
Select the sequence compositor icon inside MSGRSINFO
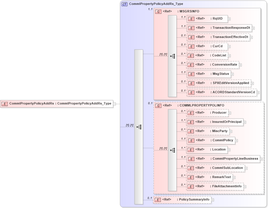coord(173,56)
